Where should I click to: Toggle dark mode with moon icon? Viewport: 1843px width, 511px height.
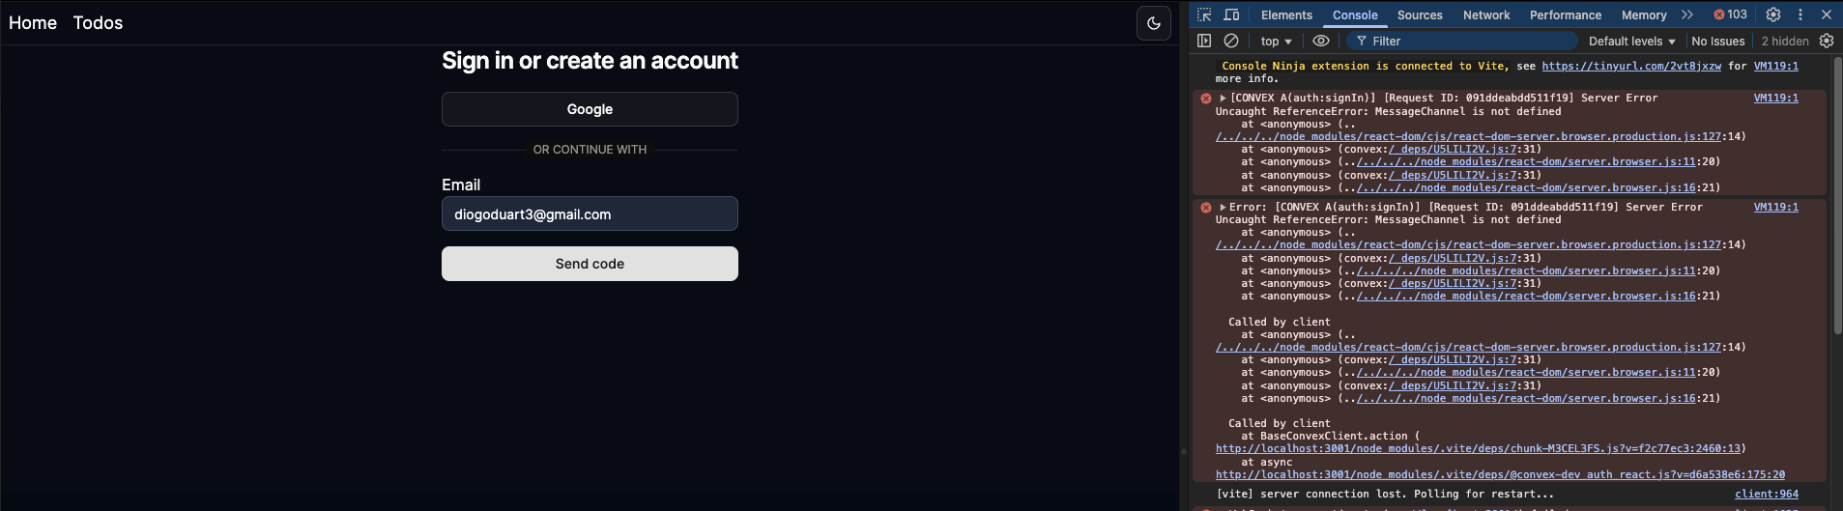click(1154, 23)
